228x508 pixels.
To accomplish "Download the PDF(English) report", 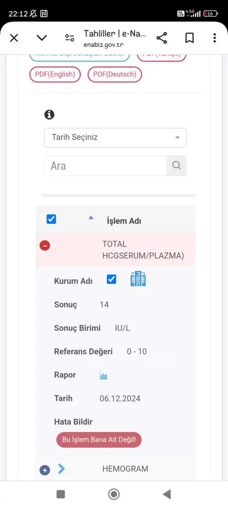I will [55, 74].
